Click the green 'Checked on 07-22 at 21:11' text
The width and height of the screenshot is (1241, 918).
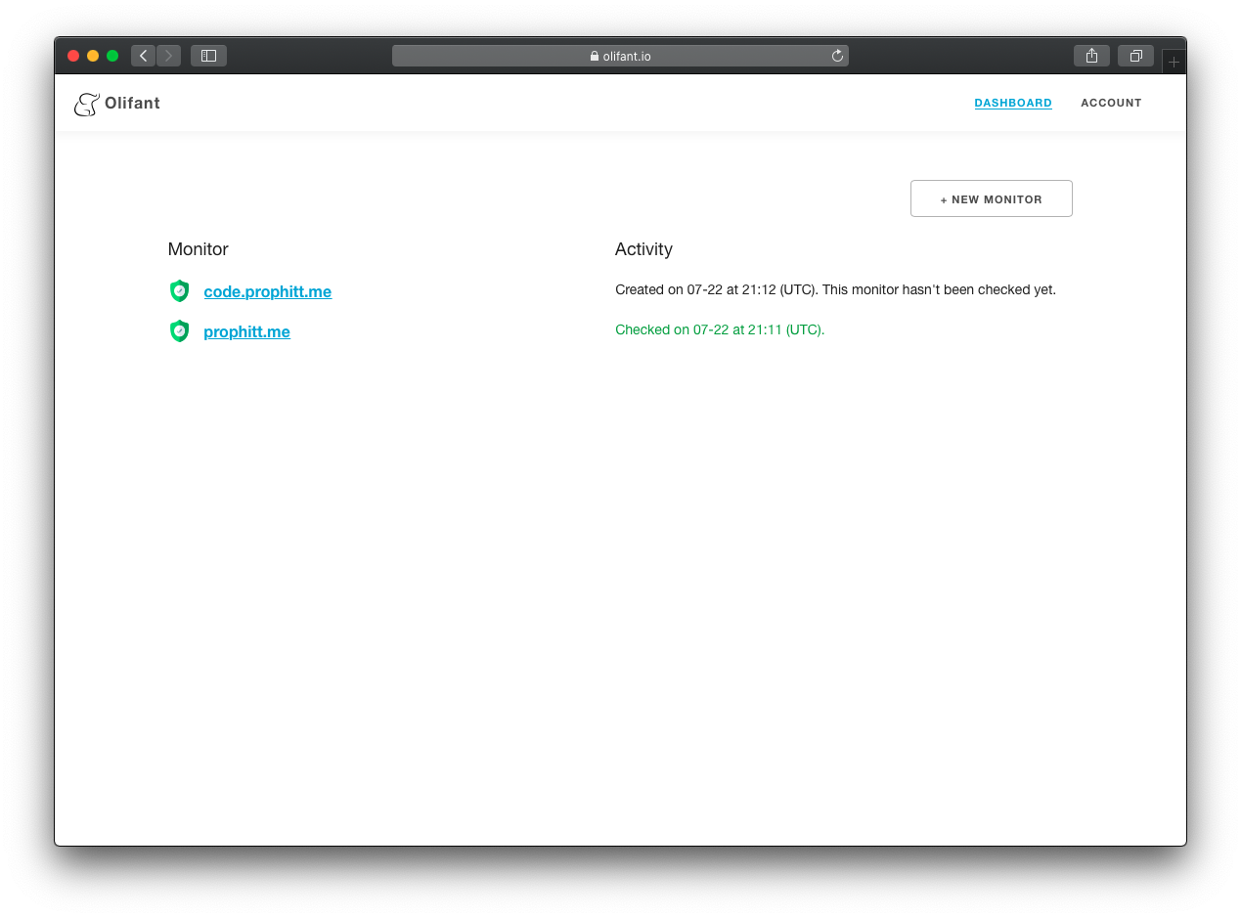720,329
